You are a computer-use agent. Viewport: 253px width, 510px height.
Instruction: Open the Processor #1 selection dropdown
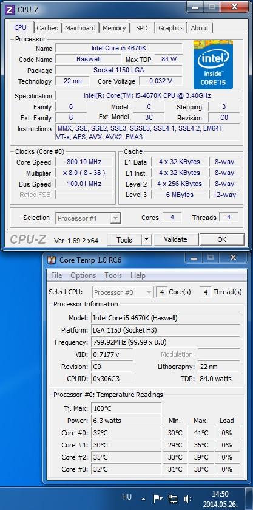[89, 218]
